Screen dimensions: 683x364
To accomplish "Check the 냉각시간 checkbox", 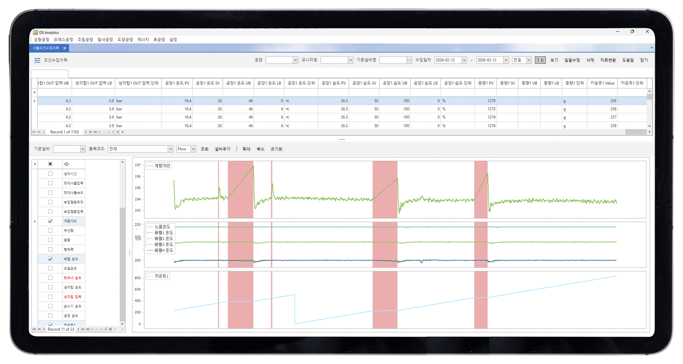I will click(x=50, y=174).
